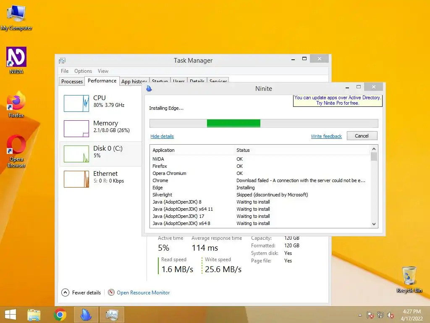
Task: Select the Edge Installing row
Action: 260,188
